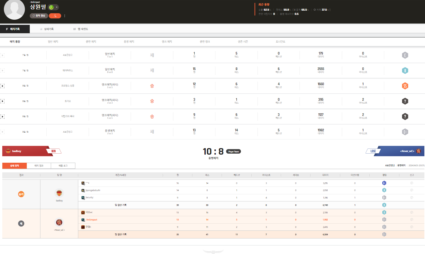Click report icon for Spongebob.aN row
Image resolution: width=425 pixels, height=254 pixels.
[x=411, y=190]
